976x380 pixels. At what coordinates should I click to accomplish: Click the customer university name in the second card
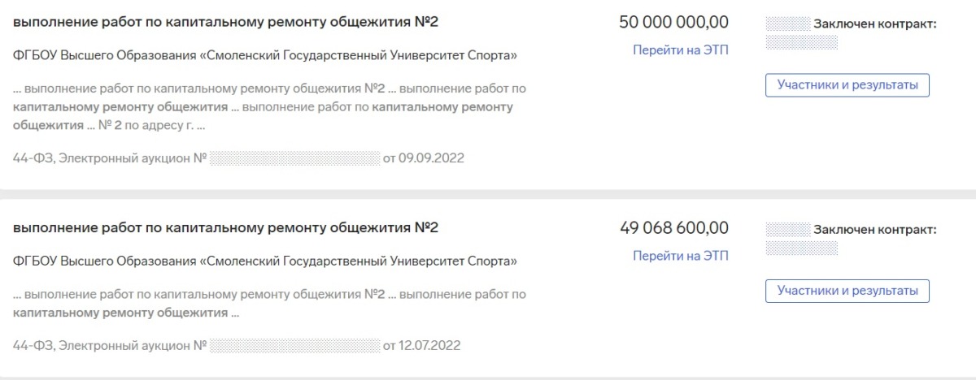point(265,261)
